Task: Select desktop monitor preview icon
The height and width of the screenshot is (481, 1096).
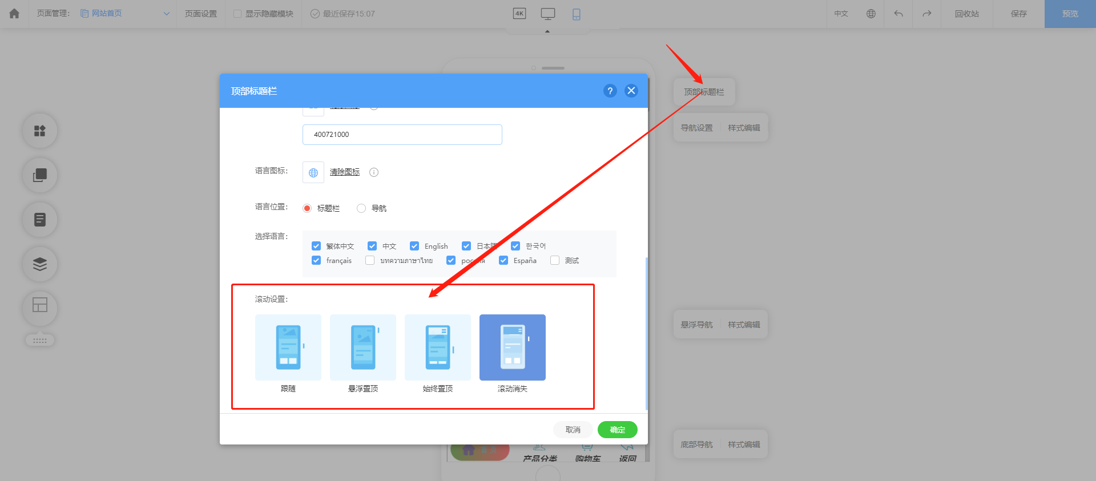Action: tap(548, 14)
